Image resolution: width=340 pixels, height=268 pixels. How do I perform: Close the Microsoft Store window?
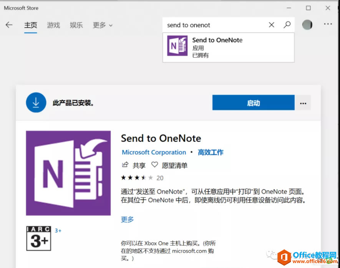pyautogui.click(x=328, y=8)
